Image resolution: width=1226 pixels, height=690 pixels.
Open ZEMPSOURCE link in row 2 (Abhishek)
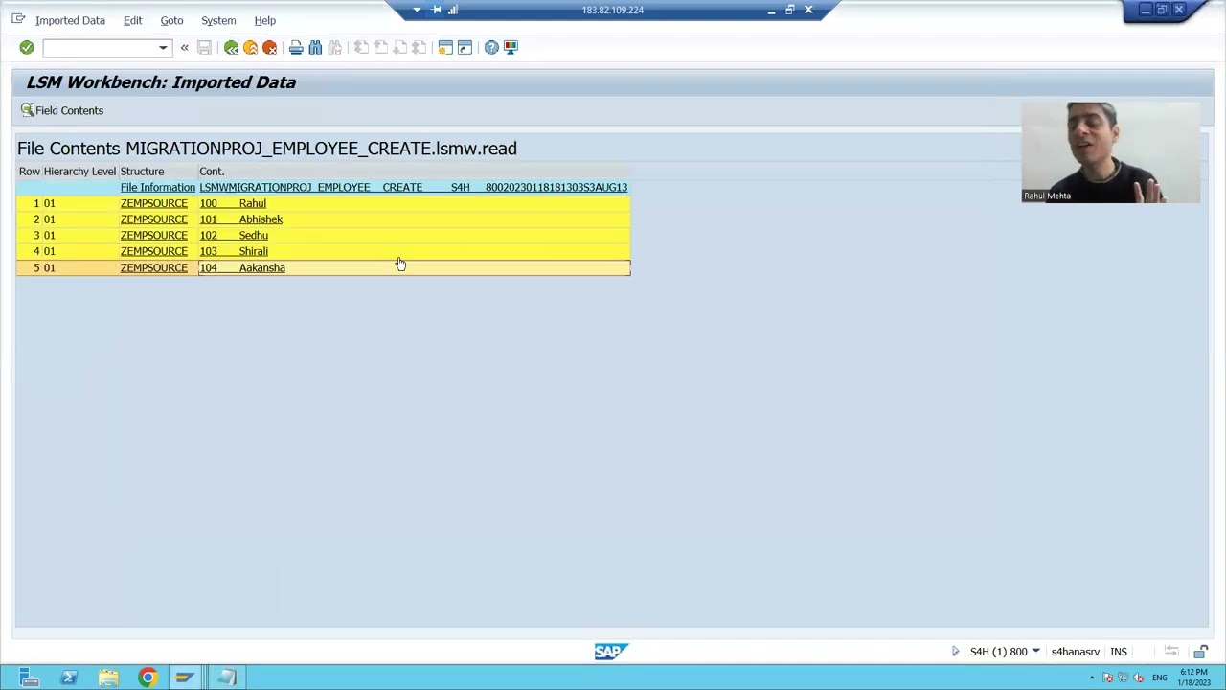click(x=153, y=219)
